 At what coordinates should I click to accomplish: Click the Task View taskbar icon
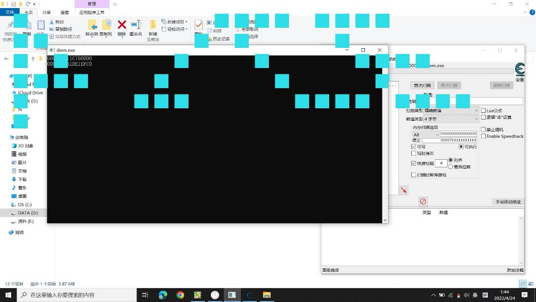(145, 295)
